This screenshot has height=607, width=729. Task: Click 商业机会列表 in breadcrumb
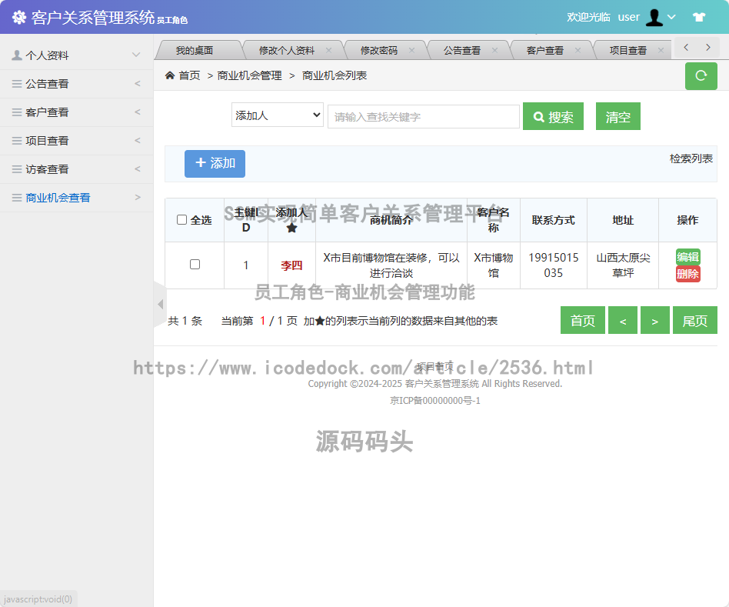pos(335,75)
